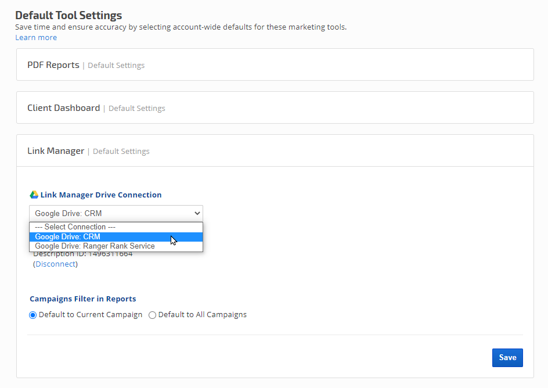Collapse the Link Manager panel

coord(56,151)
